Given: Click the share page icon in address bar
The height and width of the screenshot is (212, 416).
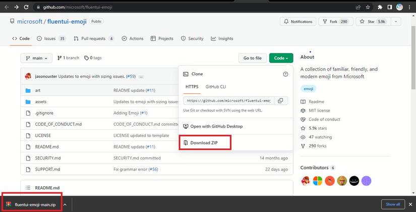Looking at the screenshot, I should 358,7.
